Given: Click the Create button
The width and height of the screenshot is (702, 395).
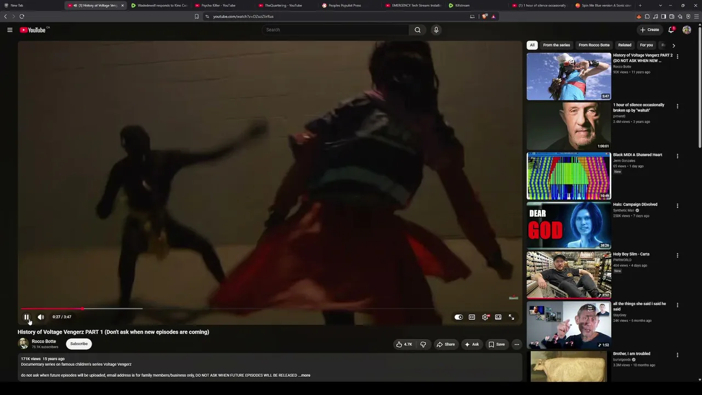Looking at the screenshot, I should pyautogui.click(x=649, y=30).
